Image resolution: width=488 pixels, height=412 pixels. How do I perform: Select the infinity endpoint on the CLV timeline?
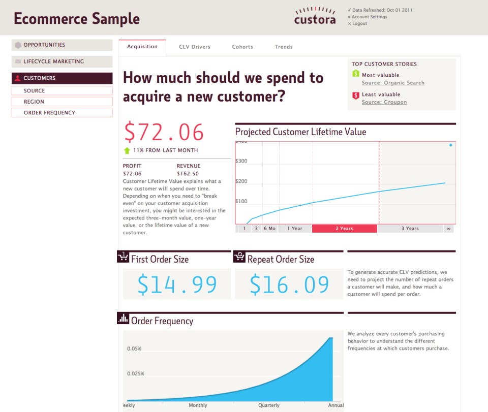pos(448,228)
